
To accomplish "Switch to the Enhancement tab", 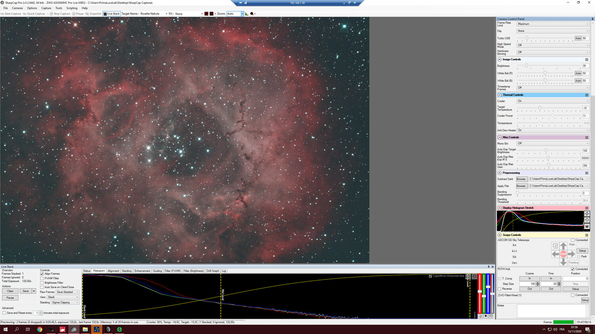I will [x=142, y=271].
